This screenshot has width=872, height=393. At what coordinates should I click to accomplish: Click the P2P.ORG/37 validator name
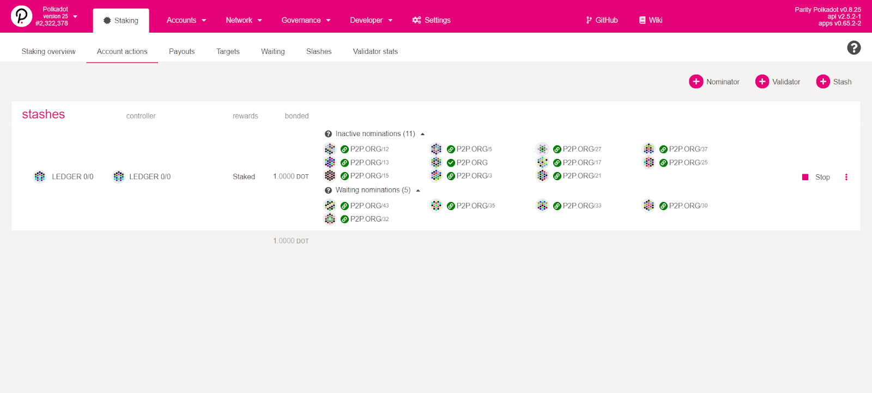(688, 149)
